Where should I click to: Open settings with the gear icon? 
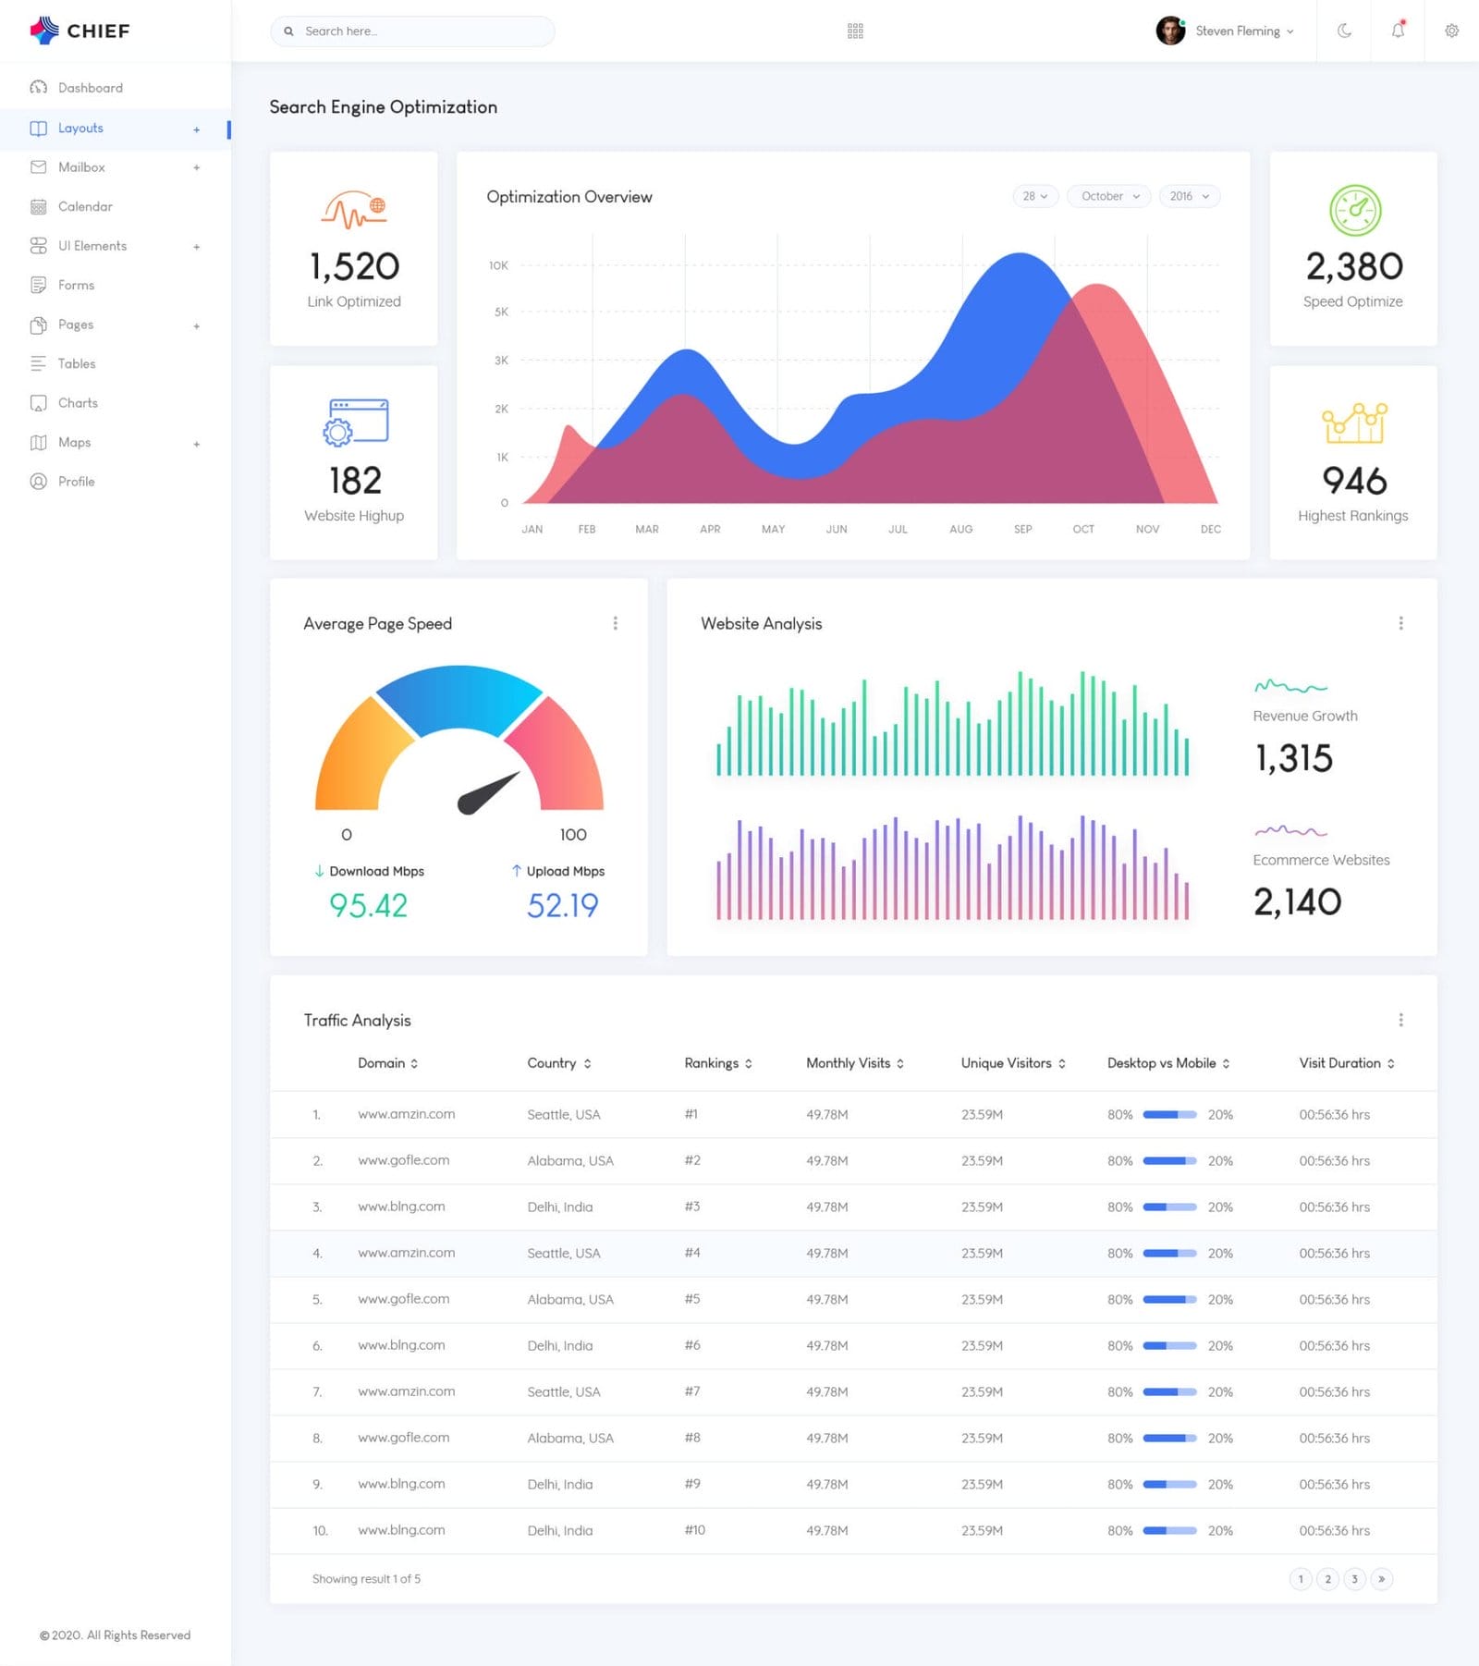click(x=1451, y=31)
